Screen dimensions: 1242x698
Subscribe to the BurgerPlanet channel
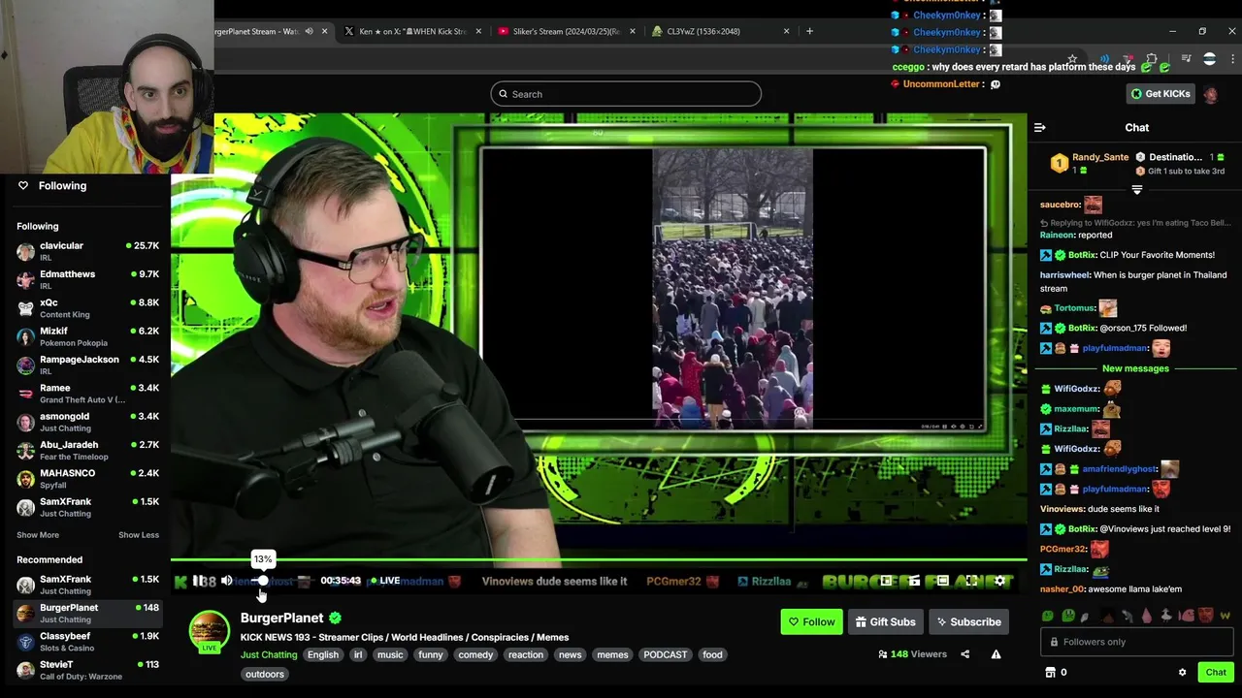pyautogui.click(x=968, y=622)
